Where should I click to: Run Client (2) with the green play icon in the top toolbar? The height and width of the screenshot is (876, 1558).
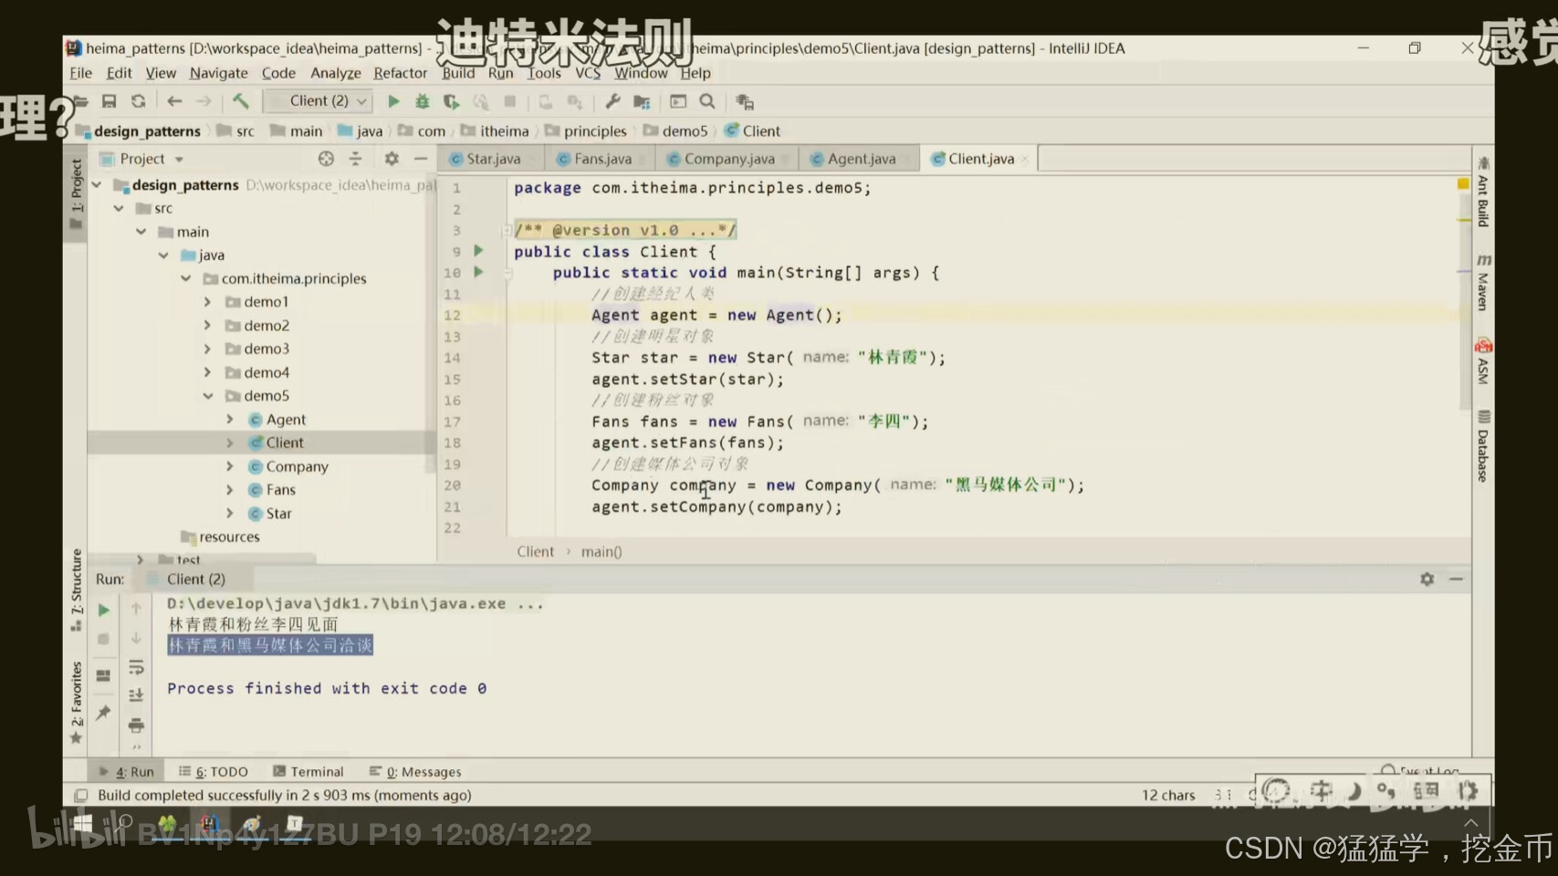[393, 101]
